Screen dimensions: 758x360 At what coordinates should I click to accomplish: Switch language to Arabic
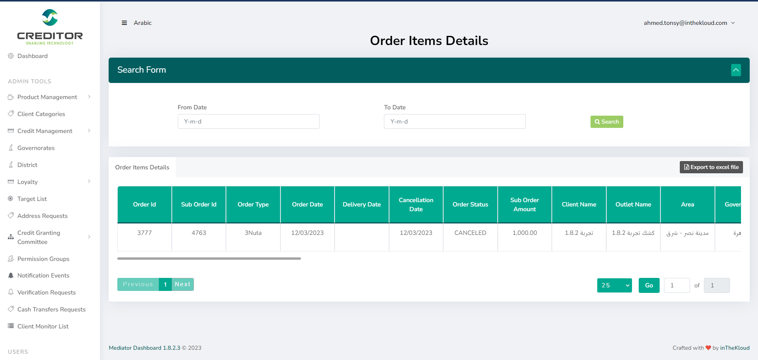tap(143, 23)
